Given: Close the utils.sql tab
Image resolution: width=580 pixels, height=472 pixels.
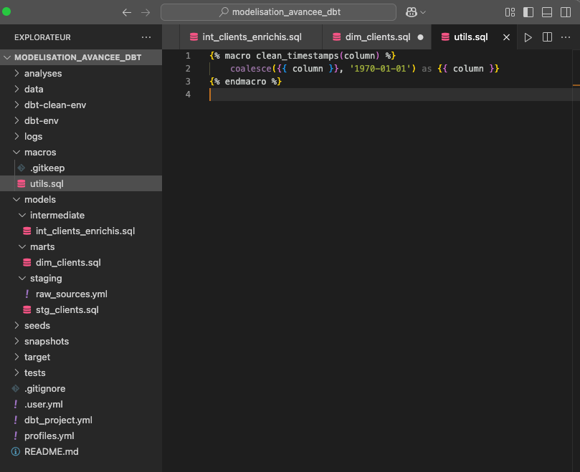Looking at the screenshot, I should click(x=506, y=37).
